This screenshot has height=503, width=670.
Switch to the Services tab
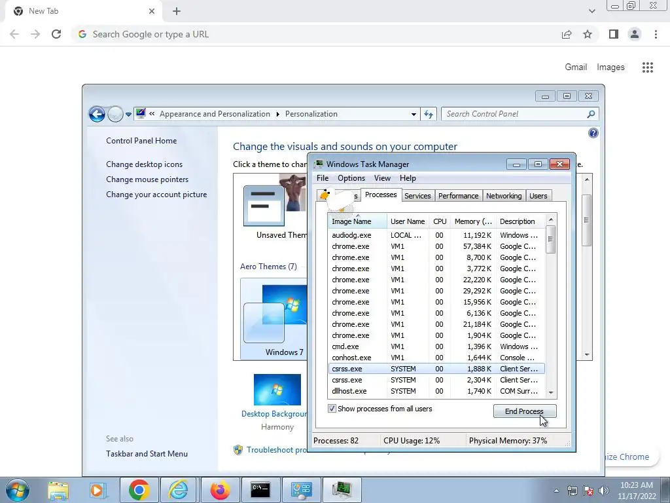pos(417,196)
